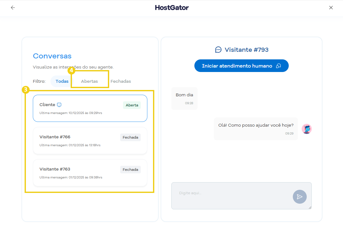Show the Fechadas conversations filter
The height and width of the screenshot is (234, 343).
click(121, 81)
